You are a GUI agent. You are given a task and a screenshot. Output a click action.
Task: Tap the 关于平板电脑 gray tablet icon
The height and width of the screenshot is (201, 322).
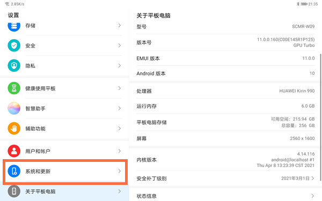(x=14, y=191)
